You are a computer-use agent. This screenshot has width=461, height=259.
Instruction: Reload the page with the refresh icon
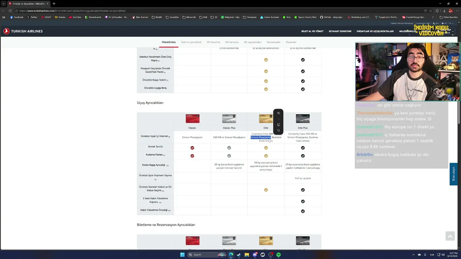(10, 11)
